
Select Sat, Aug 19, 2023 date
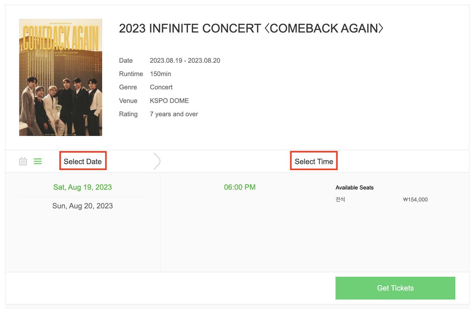pos(82,187)
